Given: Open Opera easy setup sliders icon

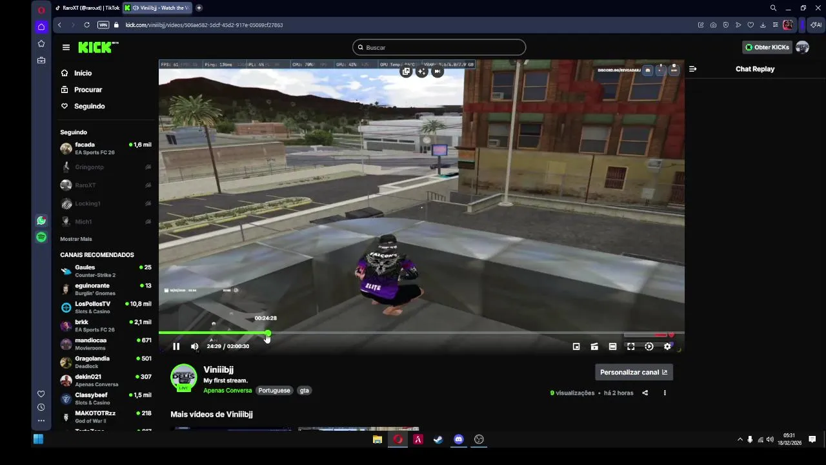Looking at the screenshot, I should (775, 25).
